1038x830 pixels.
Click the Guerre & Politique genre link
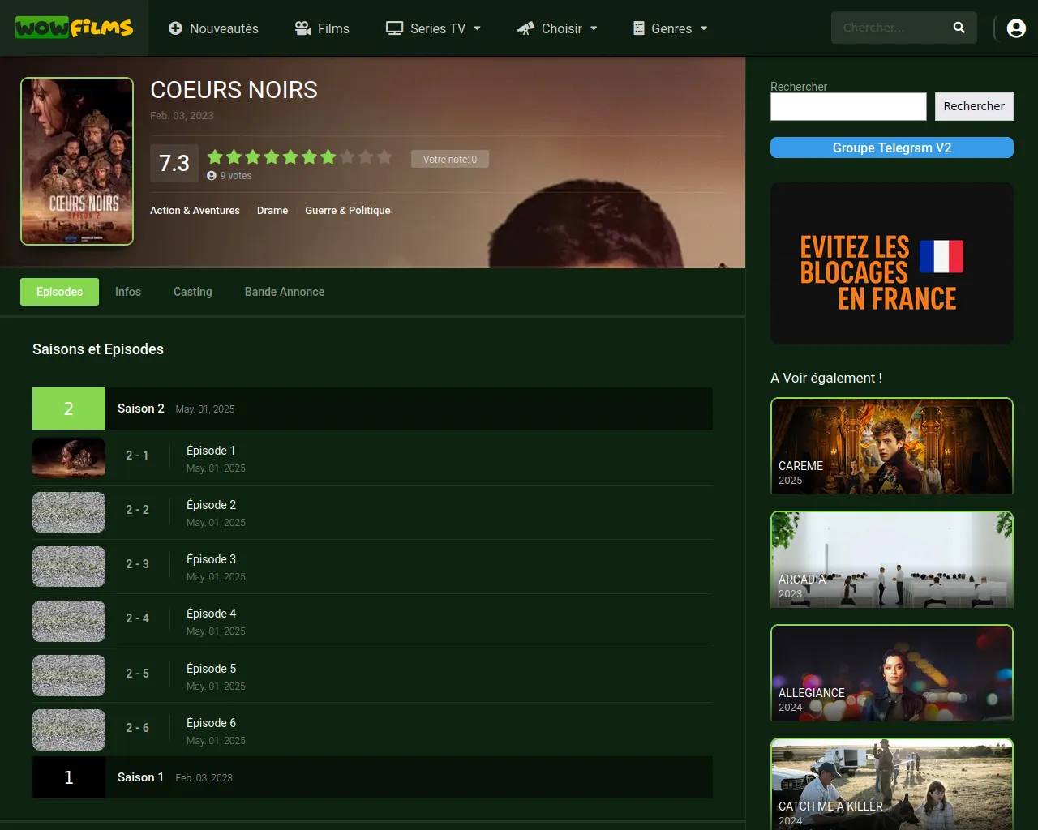[347, 211]
